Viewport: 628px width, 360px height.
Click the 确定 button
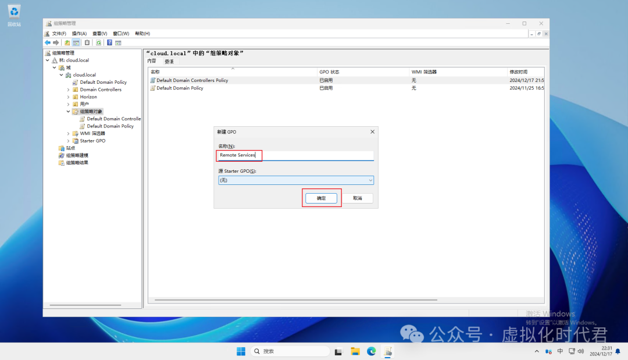(x=321, y=198)
